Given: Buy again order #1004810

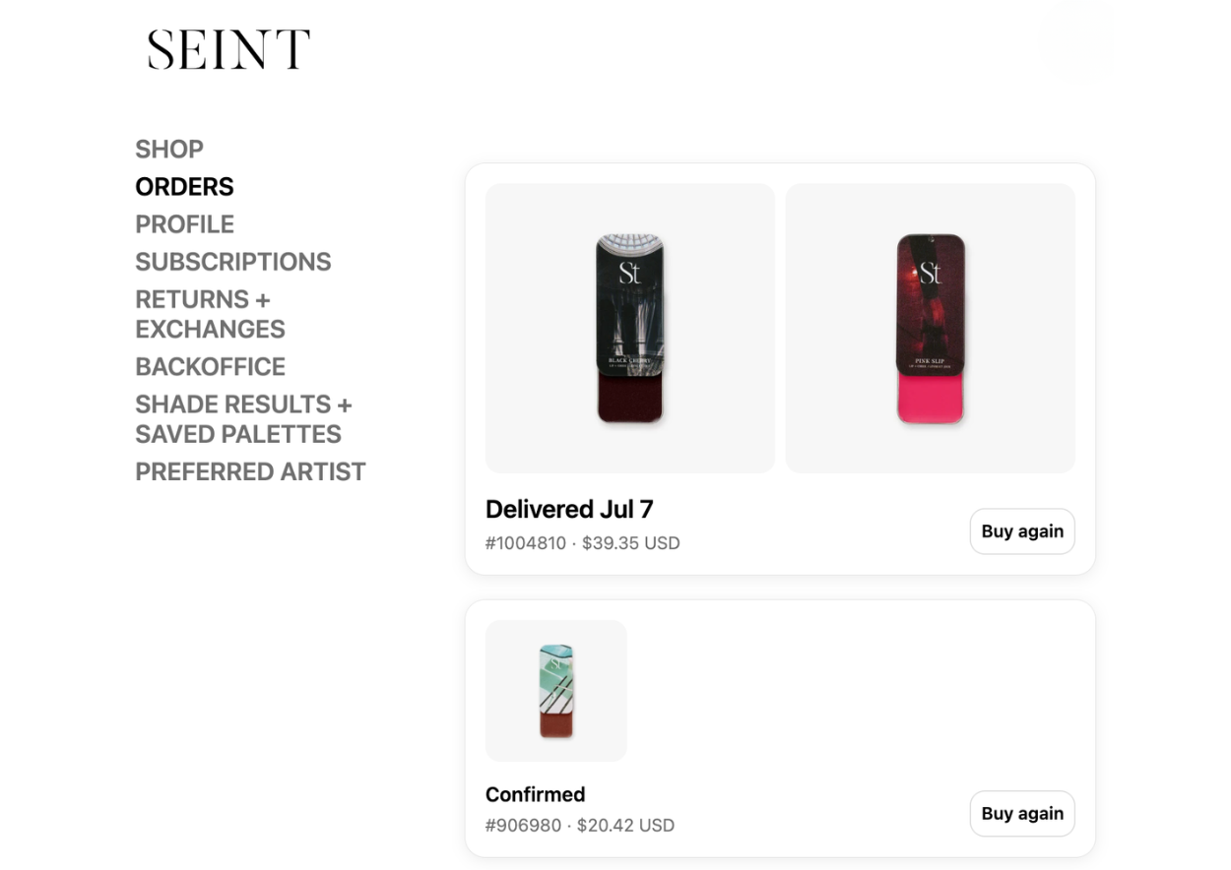Looking at the screenshot, I should (x=1022, y=531).
